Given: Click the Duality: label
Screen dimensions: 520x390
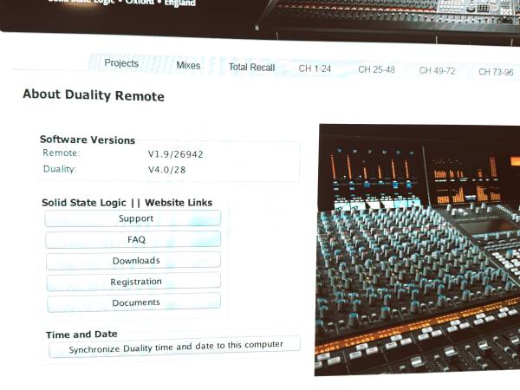Looking at the screenshot, I should (60, 169).
